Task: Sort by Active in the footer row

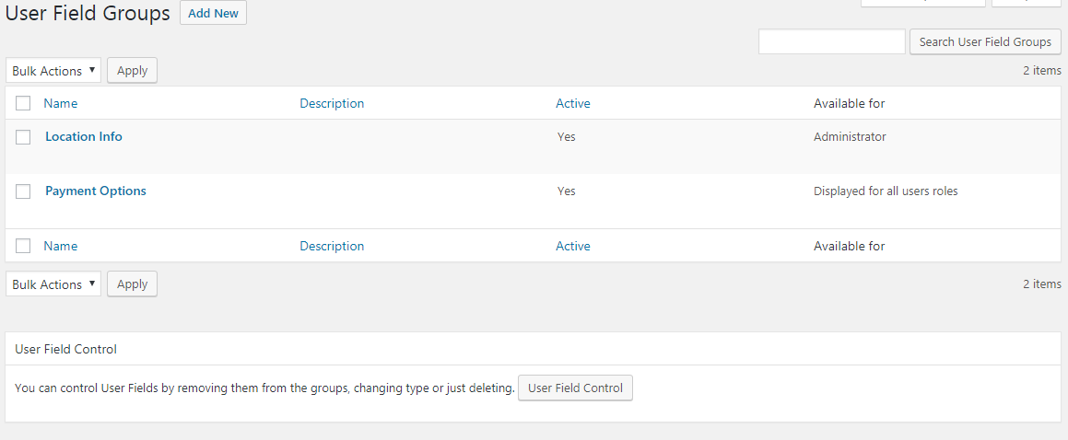Action: click(x=573, y=246)
